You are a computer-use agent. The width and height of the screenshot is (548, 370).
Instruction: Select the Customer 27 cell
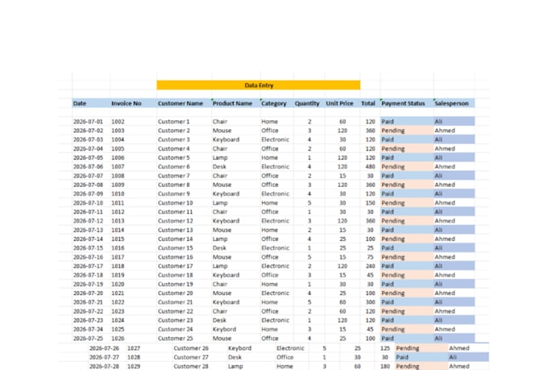pyautogui.click(x=191, y=357)
